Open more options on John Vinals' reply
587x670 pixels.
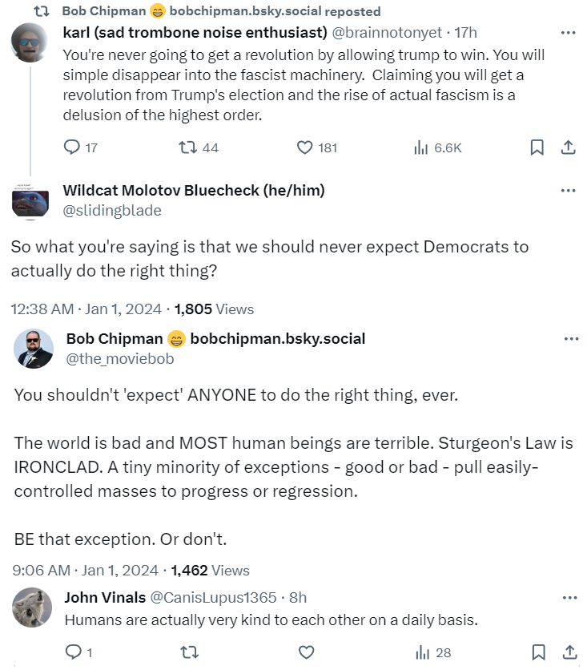pyautogui.click(x=569, y=598)
